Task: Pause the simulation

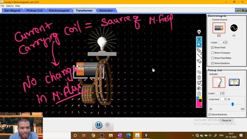Action: [99, 125]
